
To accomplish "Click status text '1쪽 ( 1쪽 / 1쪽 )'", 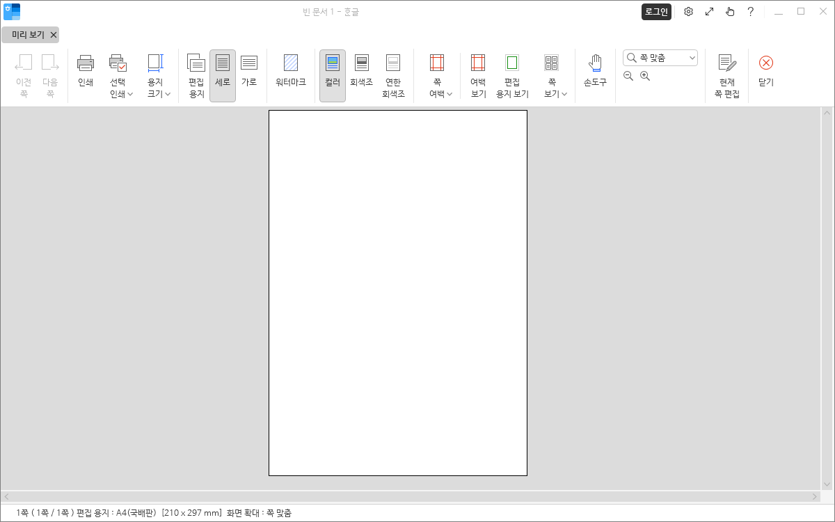I will (x=45, y=513).
